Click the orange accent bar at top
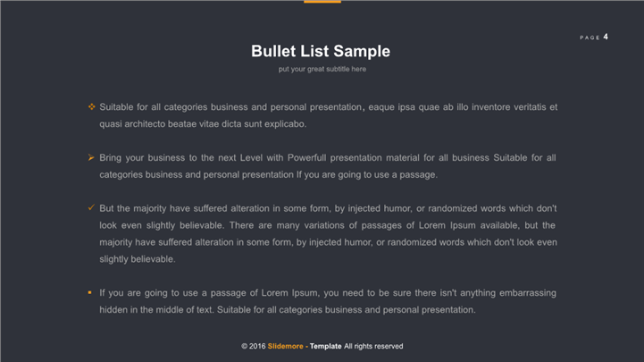Image resolution: width=644 pixels, height=362 pixels. click(x=322, y=2)
